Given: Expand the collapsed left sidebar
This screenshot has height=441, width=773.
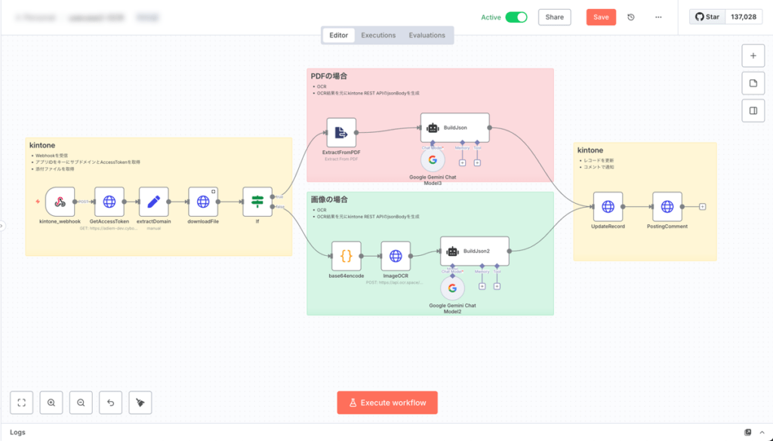Looking at the screenshot, I should [x=2, y=225].
